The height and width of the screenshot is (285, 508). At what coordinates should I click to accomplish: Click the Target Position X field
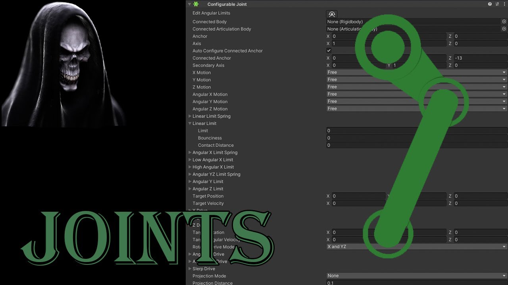point(358,196)
